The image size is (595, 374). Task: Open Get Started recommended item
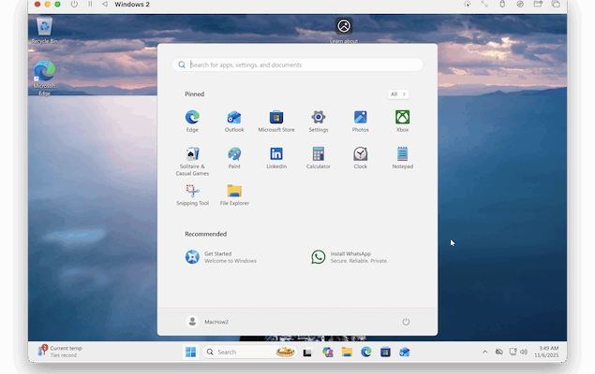pos(221,257)
